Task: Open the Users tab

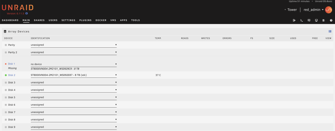Action: click(x=53, y=20)
